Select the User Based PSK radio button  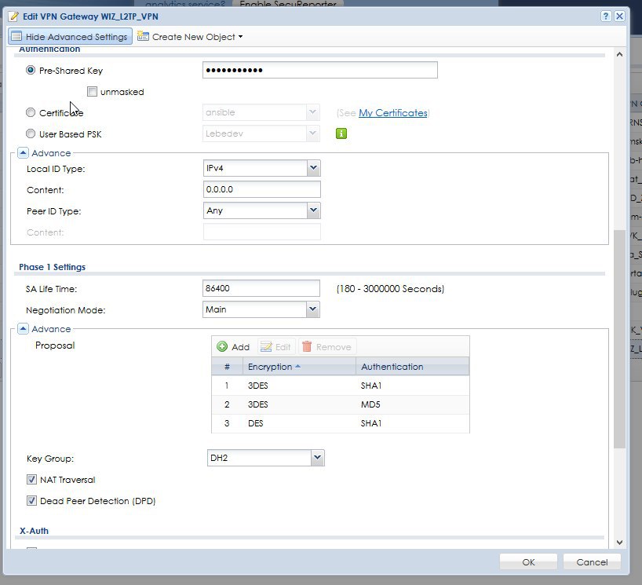point(31,133)
